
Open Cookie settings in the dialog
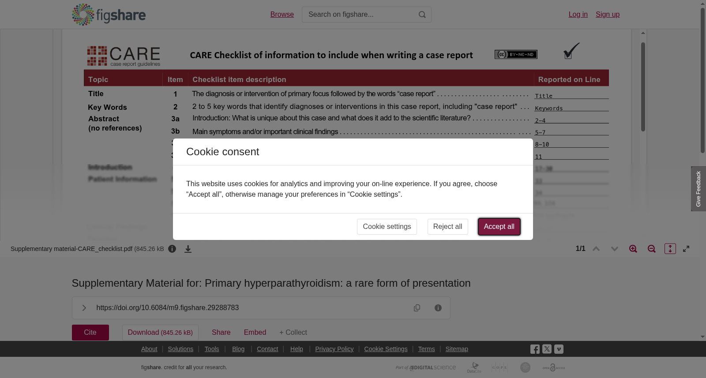point(387,227)
